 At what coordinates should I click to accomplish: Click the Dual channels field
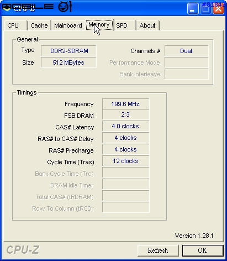pos(186,51)
